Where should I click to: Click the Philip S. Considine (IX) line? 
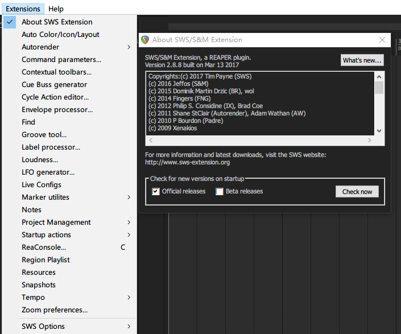tap(205, 106)
